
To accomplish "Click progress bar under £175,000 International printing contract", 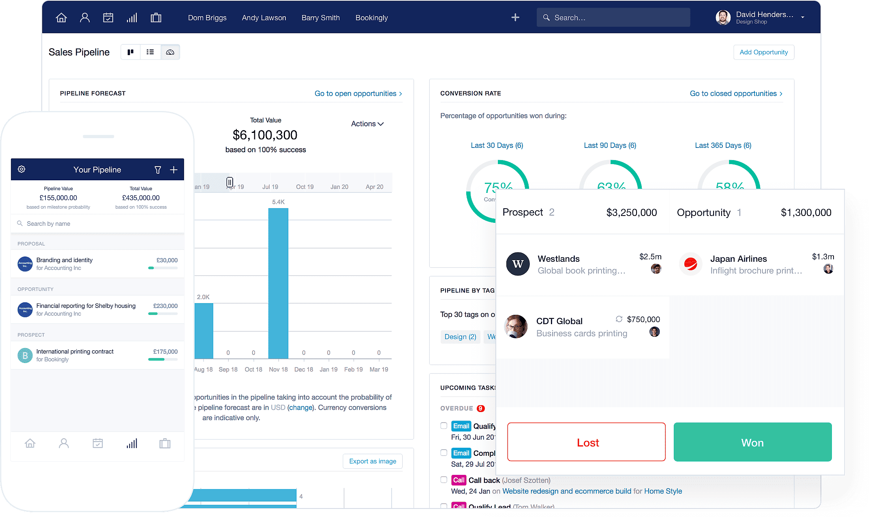I will click(163, 359).
